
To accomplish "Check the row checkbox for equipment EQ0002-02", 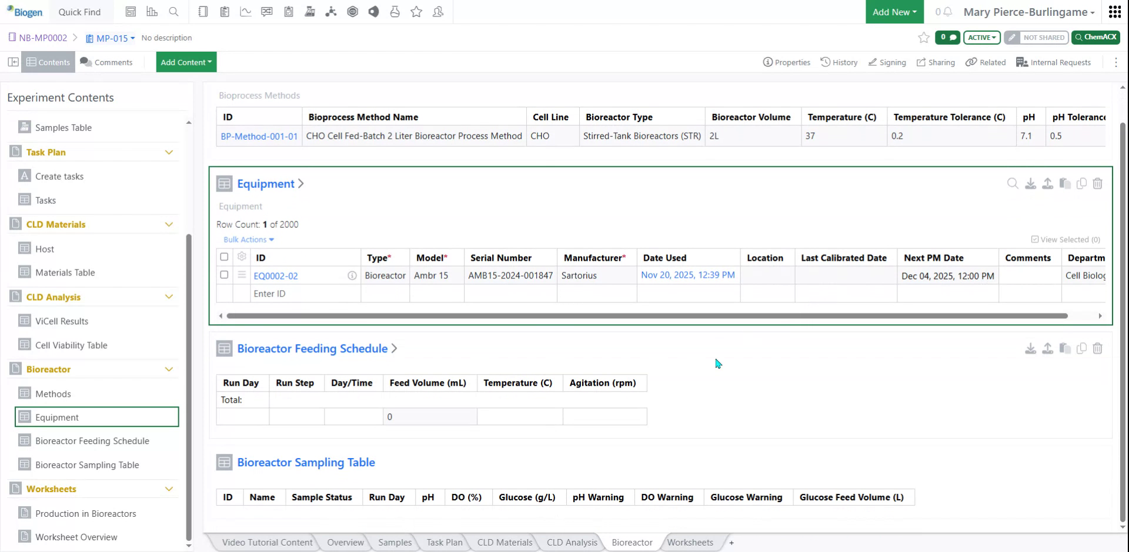I will pyautogui.click(x=223, y=274).
